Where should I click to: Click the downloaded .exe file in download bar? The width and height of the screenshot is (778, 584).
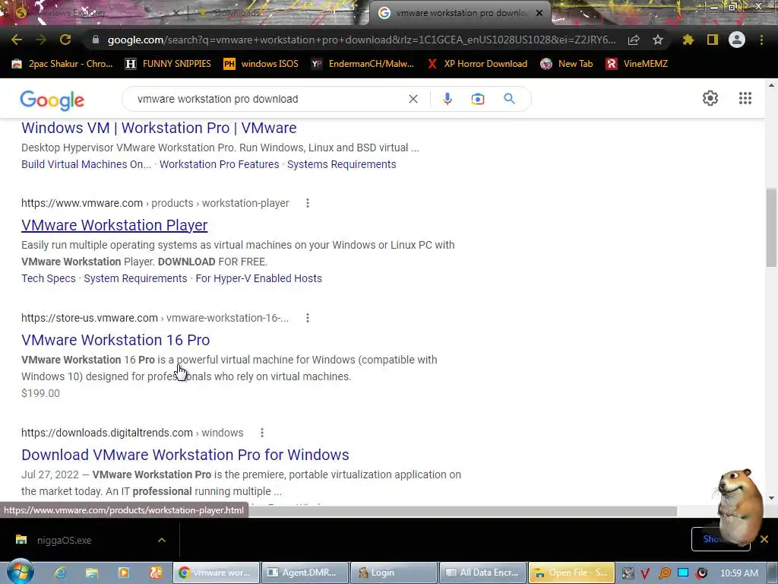tap(64, 540)
